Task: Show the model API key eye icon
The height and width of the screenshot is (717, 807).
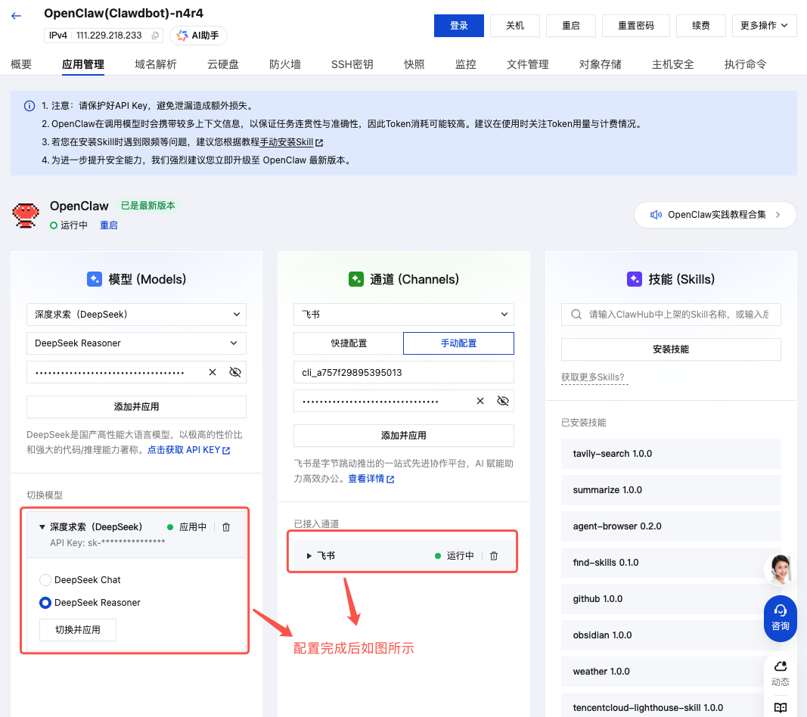Action: [x=235, y=372]
